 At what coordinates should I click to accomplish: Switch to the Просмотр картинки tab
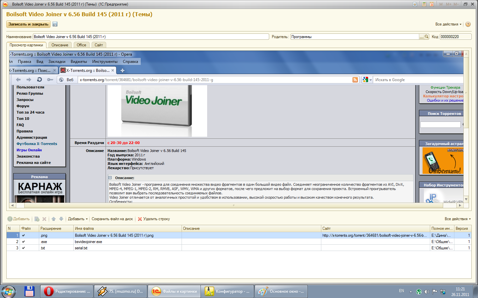tap(27, 45)
